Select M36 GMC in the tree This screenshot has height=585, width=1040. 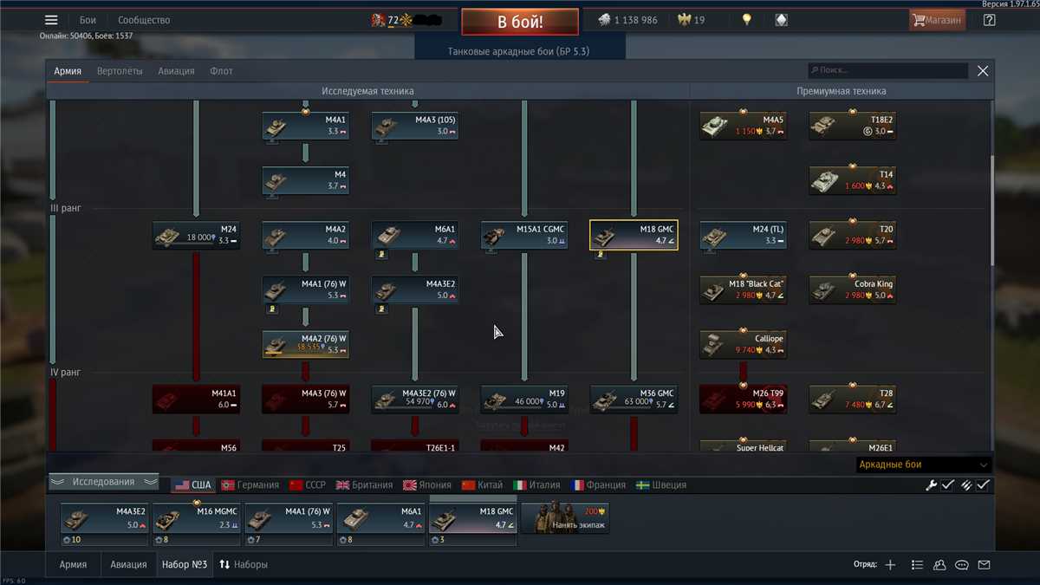pos(634,399)
